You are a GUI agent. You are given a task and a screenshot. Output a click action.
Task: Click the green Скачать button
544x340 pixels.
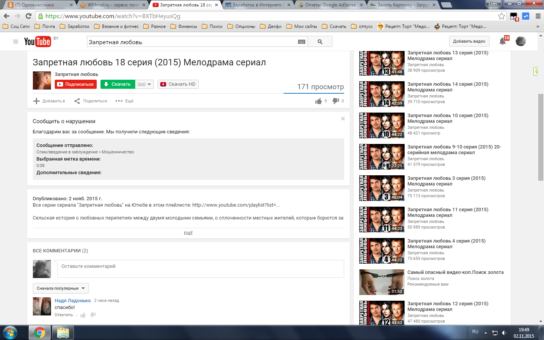point(117,84)
